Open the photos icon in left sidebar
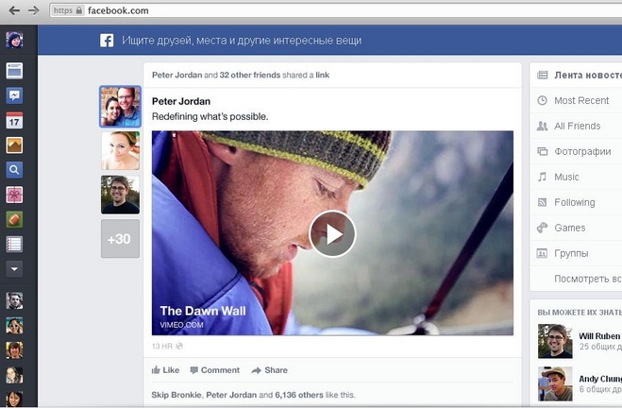This screenshot has height=408, width=622. click(x=14, y=145)
